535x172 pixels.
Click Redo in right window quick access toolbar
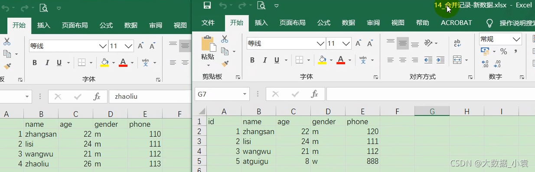point(242,6)
